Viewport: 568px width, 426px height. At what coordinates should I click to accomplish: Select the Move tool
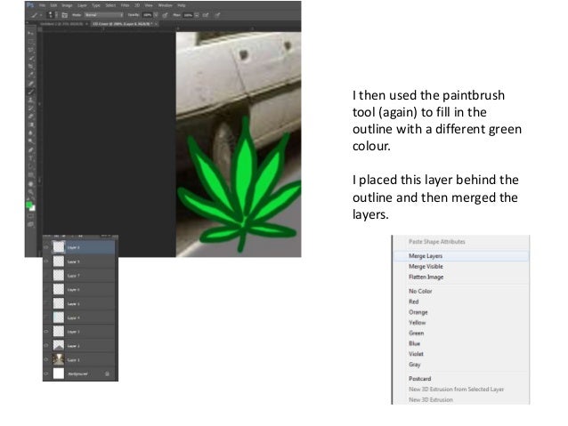[x=31, y=33]
